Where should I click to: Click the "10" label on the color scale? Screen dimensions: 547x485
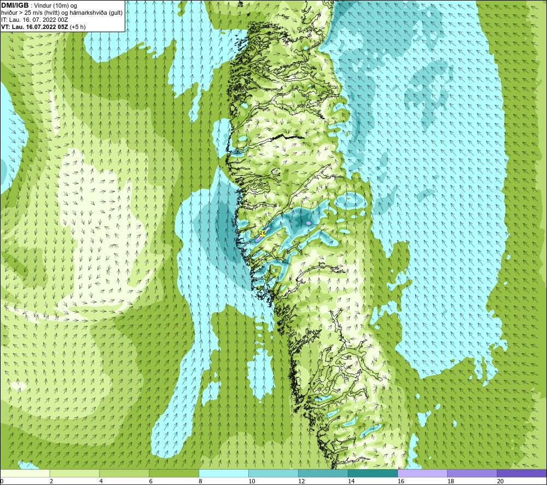252,481
